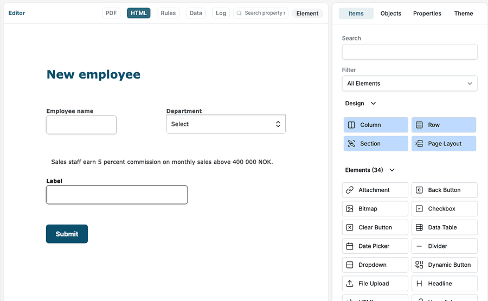Image resolution: width=488 pixels, height=301 pixels.
Task: Click the Elements (34) group heading
Action: 364,170
